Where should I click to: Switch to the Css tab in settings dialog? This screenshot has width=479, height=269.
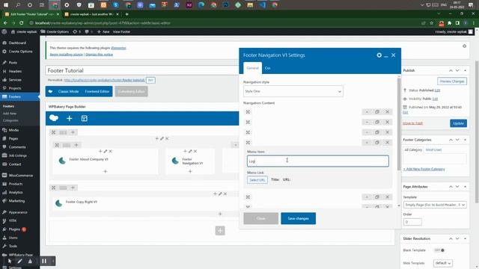coord(268,68)
